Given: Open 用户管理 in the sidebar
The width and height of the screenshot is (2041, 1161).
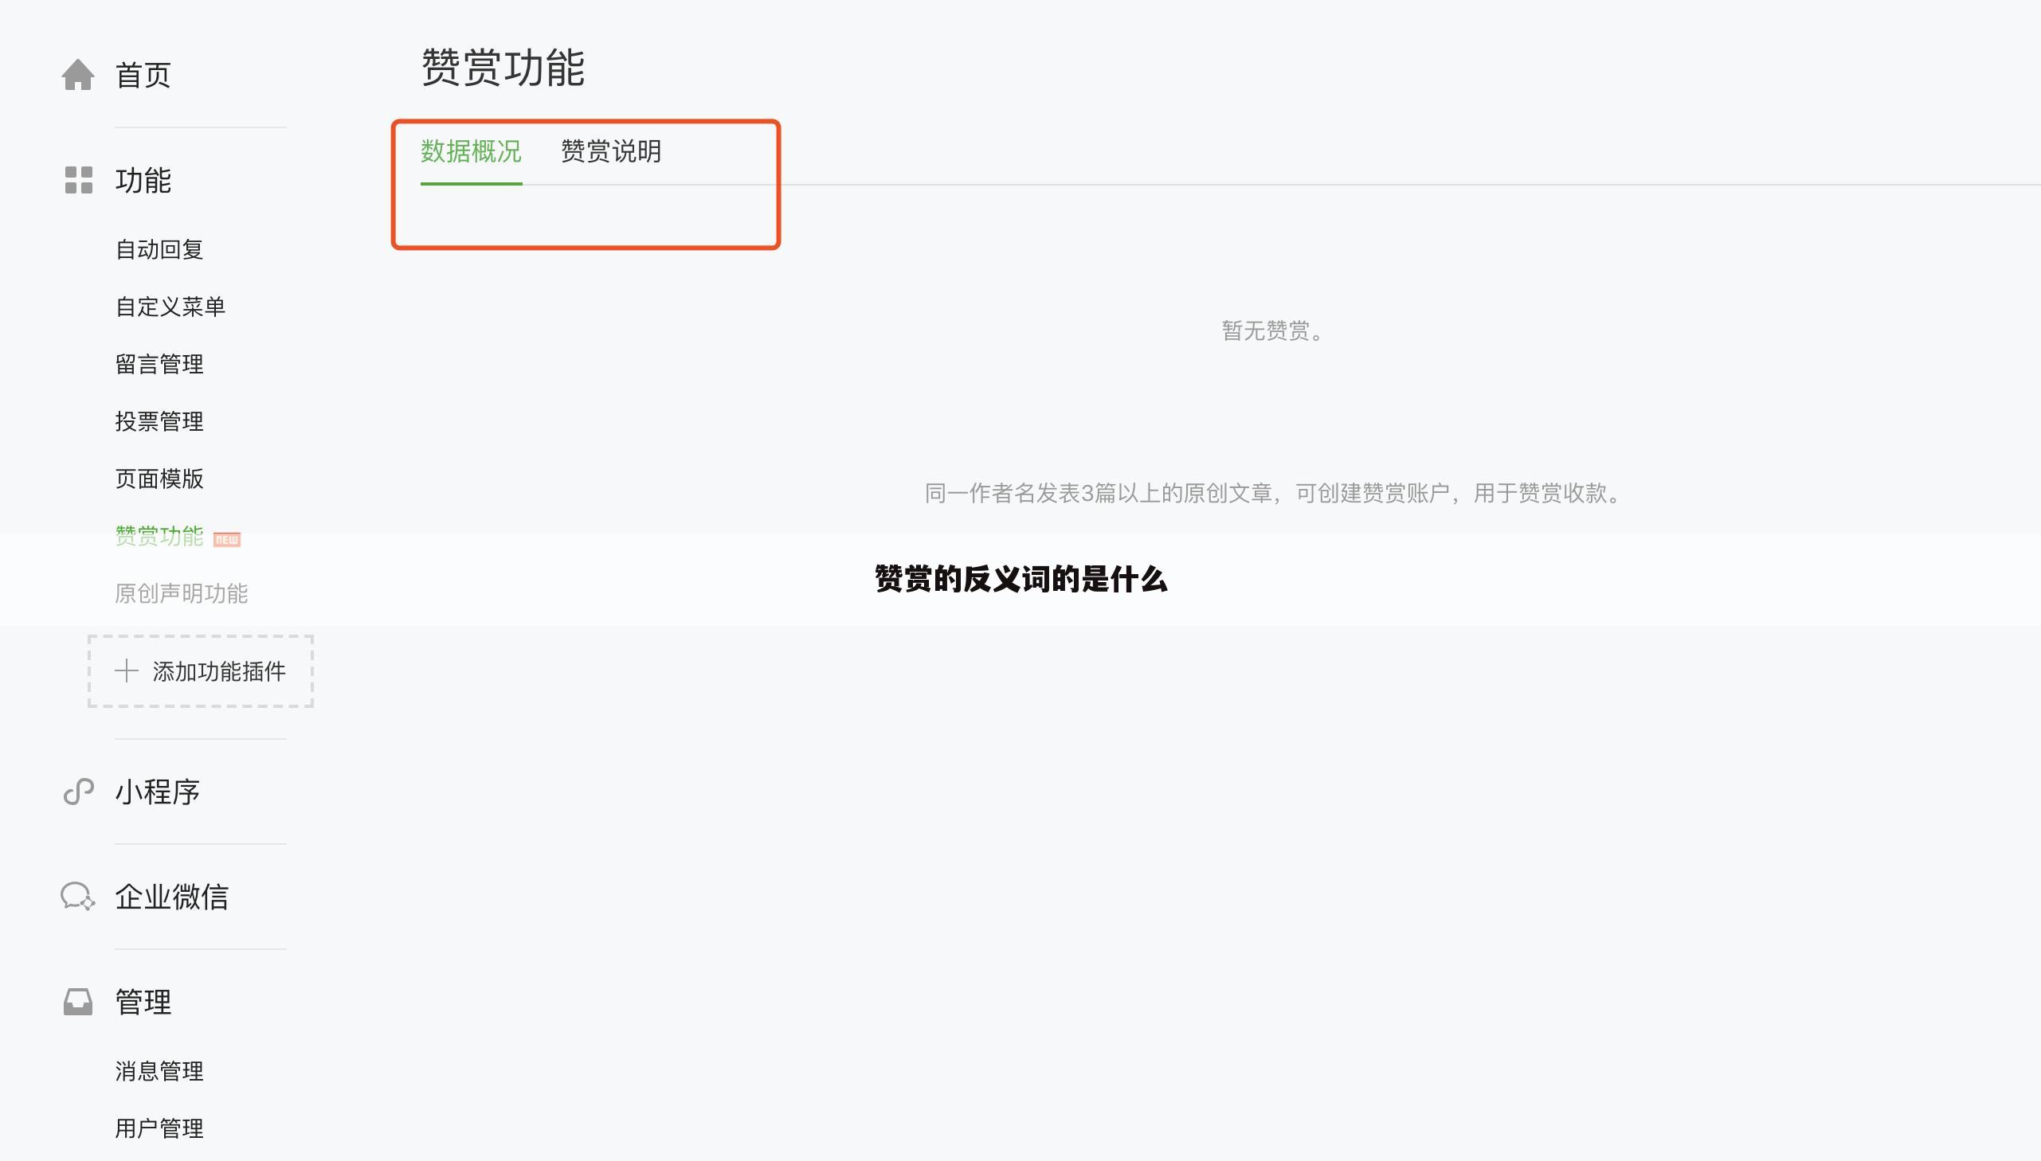Looking at the screenshot, I should click(159, 1128).
